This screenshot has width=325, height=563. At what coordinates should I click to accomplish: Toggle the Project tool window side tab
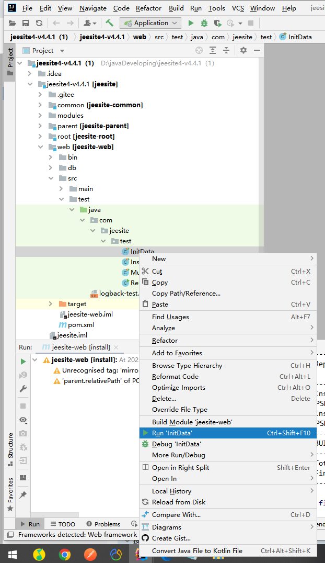[10, 61]
